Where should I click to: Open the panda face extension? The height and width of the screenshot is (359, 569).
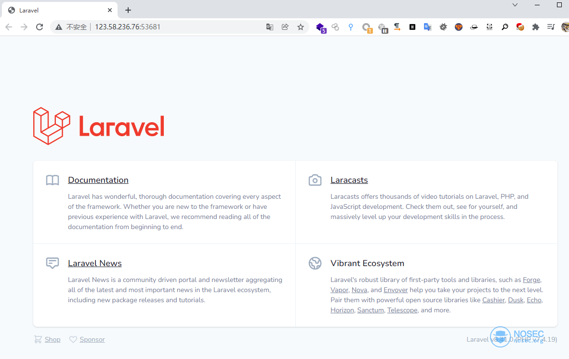tap(490, 27)
